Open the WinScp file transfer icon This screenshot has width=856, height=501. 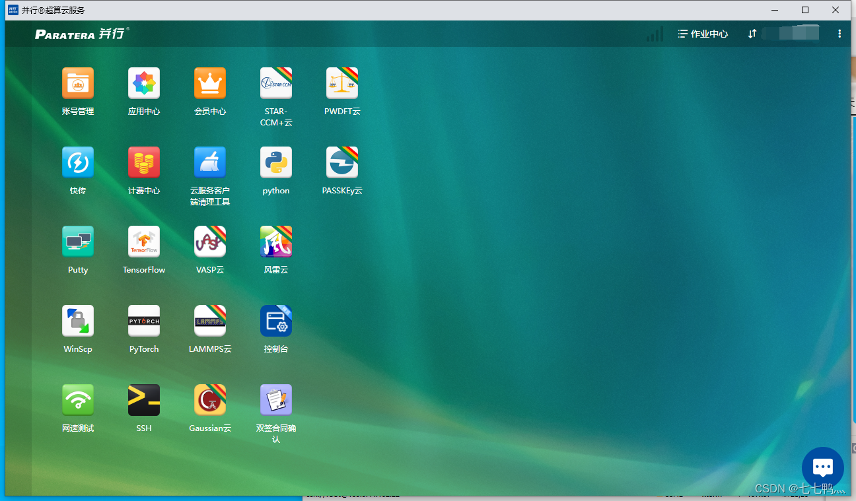pyautogui.click(x=78, y=321)
